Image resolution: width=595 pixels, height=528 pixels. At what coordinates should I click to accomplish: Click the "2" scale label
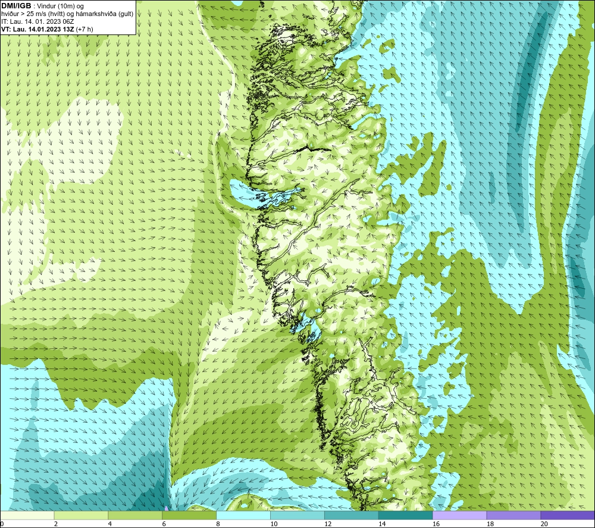point(56,524)
